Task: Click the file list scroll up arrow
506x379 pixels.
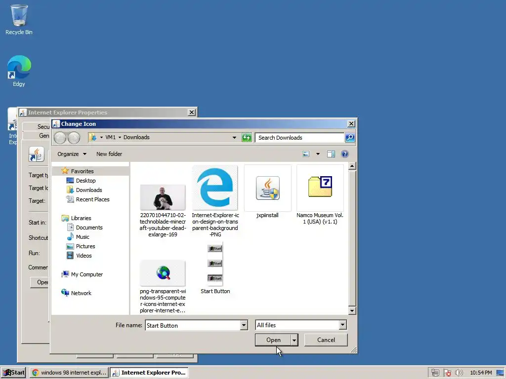Action: tap(352, 166)
